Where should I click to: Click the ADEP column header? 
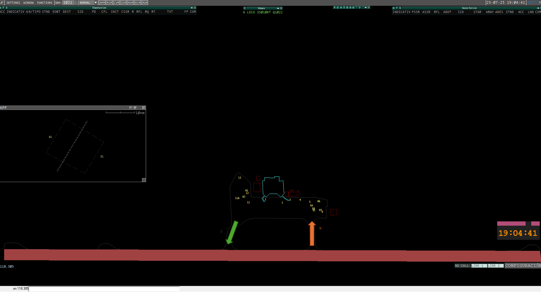[447, 12]
